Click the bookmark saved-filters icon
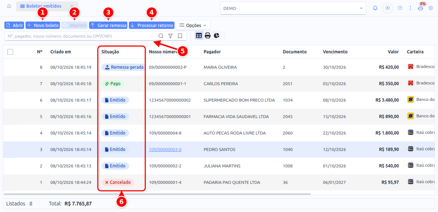438x212 pixels. [x=180, y=36]
